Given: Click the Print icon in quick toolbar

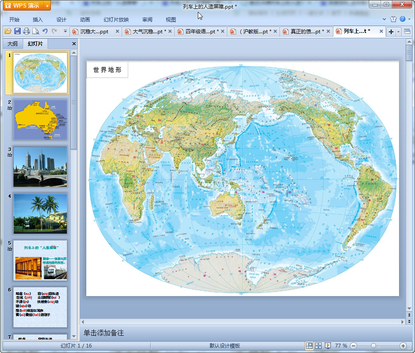Looking at the screenshot, I should (x=27, y=31).
